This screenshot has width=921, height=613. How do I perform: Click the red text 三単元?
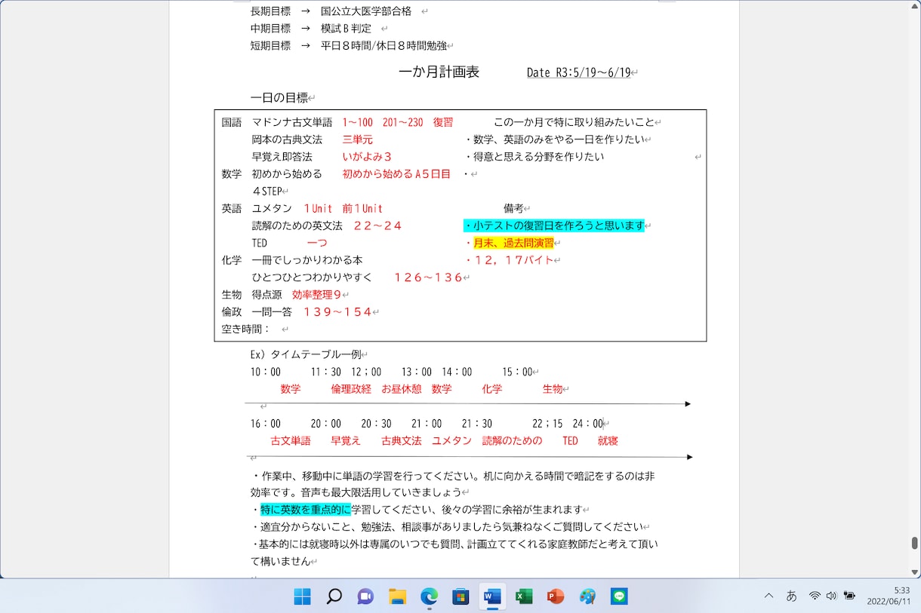coord(358,139)
